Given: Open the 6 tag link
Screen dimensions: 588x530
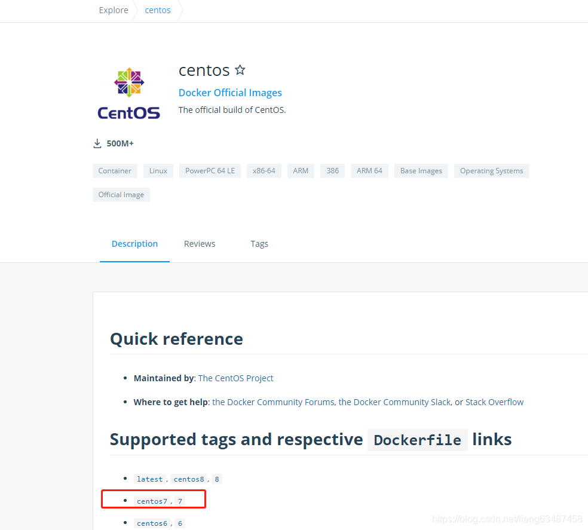Looking at the screenshot, I should point(180,523).
